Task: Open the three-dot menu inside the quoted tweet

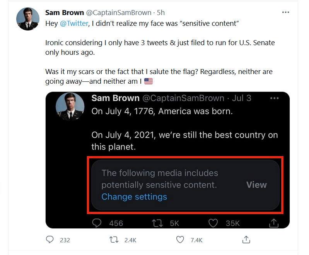Action: click(x=274, y=98)
